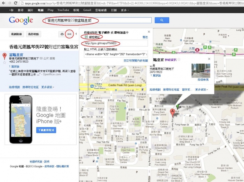Open YouTube from the top bar
244x182 pixels.
click(x=63, y=10)
